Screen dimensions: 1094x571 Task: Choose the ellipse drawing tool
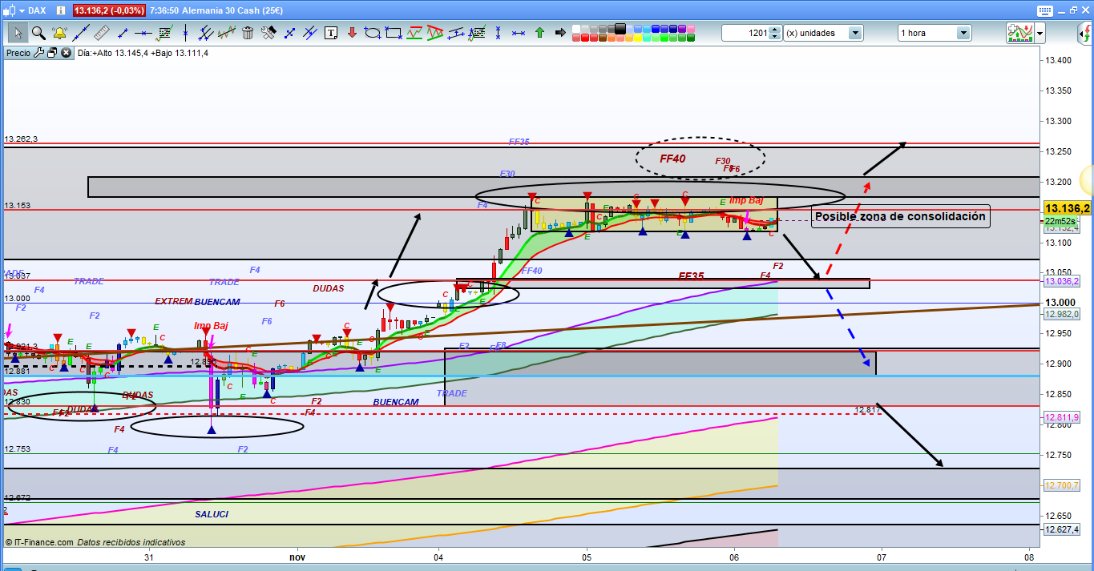point(373,33)
